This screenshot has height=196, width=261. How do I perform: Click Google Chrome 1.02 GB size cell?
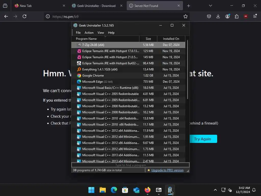(148, 76)
